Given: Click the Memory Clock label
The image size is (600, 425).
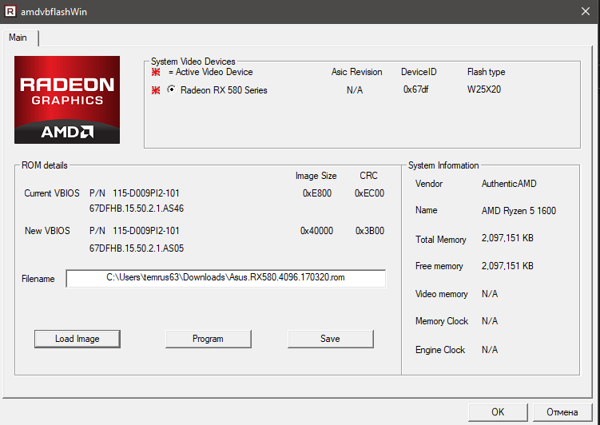Looking at the screenshot, I should [442, 321].
